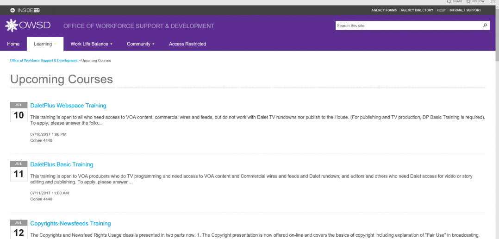The height and width of the screenshot is (239, 499).
Task: Click the INSIDE BBG header text
Action: click(28, 10)
